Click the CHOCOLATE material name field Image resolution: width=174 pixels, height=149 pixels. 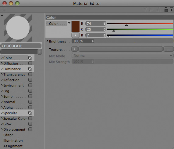point(21,46)
